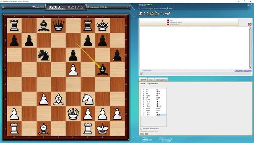Click the scroll-up arrow of chat area
This screenshot has width=254, height=143.
[x=250, y=28]
